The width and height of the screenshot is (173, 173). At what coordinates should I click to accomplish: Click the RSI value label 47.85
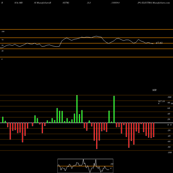pyautogui.click(x=159, y=43)
